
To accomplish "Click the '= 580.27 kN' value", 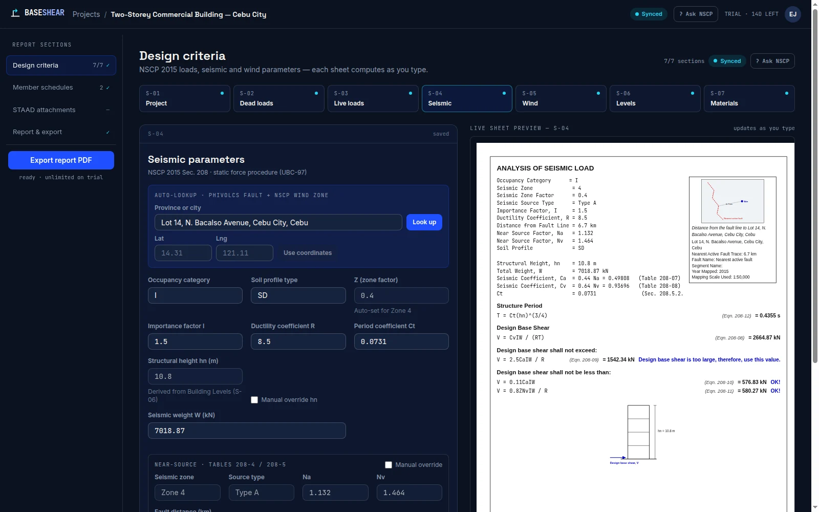I will tap(752, 391).
